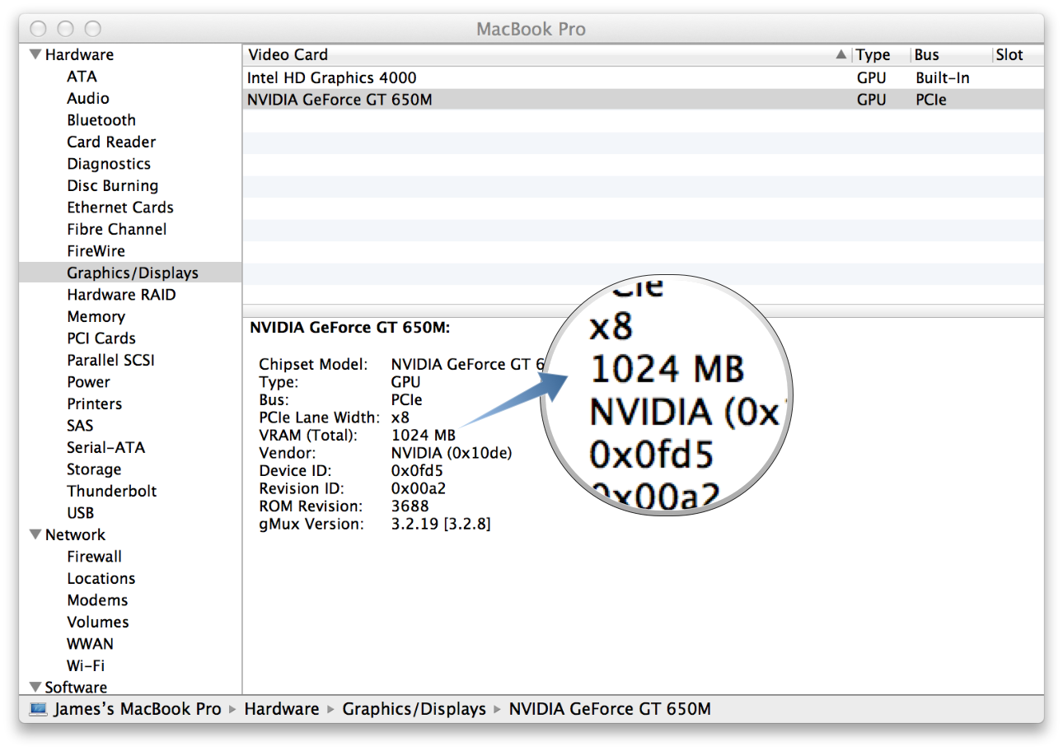Select NVIDIA GeForce GT 650M row
This screenshot has height=751, width=1063.
point(643,100)
